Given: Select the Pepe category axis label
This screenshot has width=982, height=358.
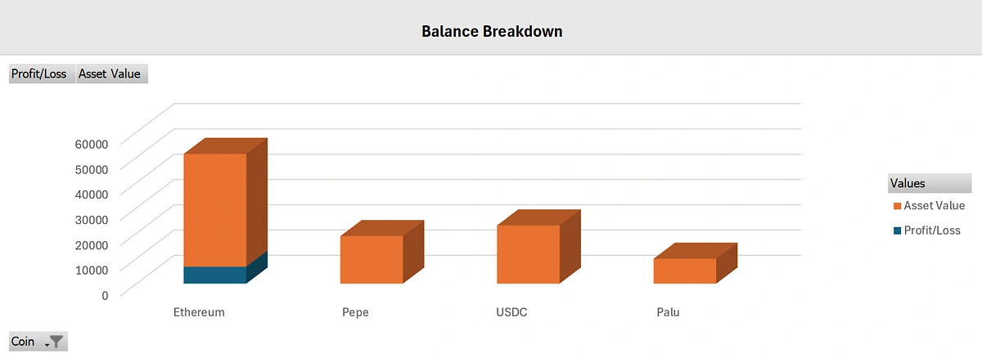Looking at the screenshot, I should [355, 312].
